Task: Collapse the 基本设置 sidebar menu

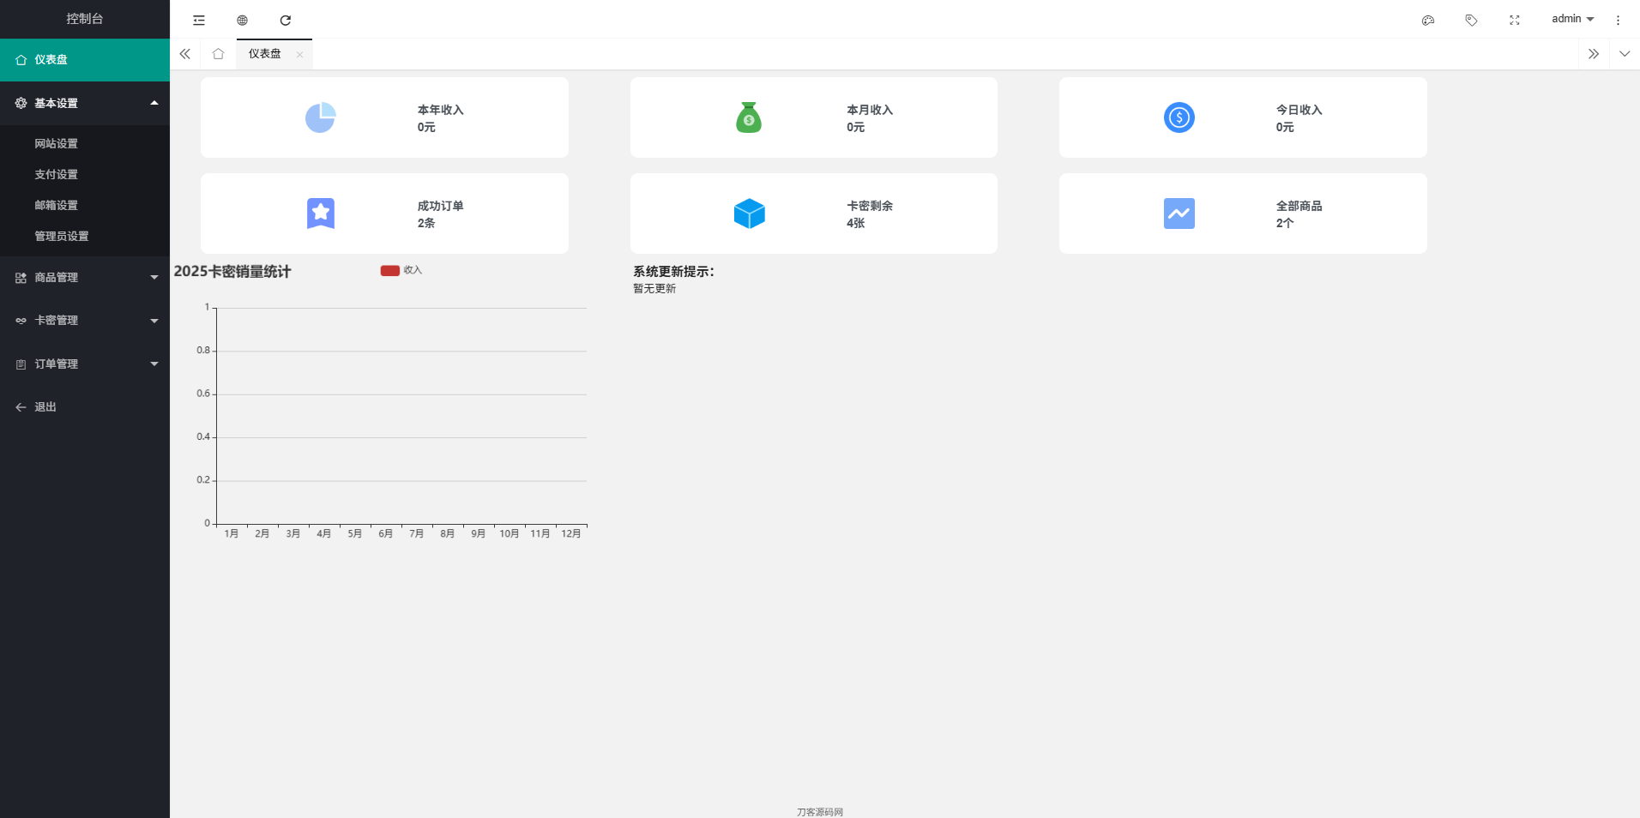Action: pyautogui.click(x=85, y=103)
